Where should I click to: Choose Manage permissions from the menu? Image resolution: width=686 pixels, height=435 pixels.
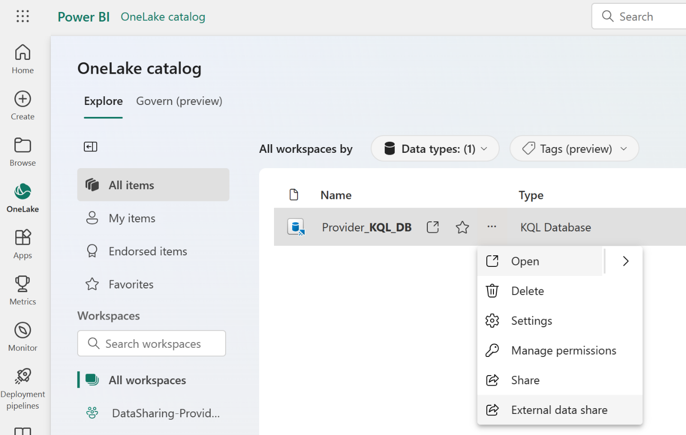(560, 350)
